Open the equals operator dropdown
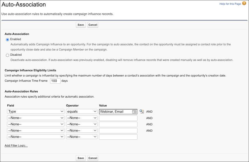This screenshot has width=249, height=162. [x=82, y=111]
